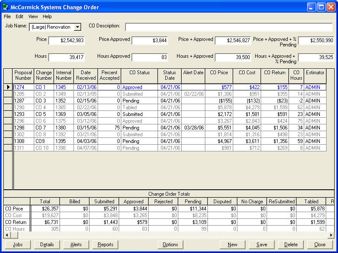Click the Price + Approved value field
Viewport: 338px width, 253px height.
[233, 41]
